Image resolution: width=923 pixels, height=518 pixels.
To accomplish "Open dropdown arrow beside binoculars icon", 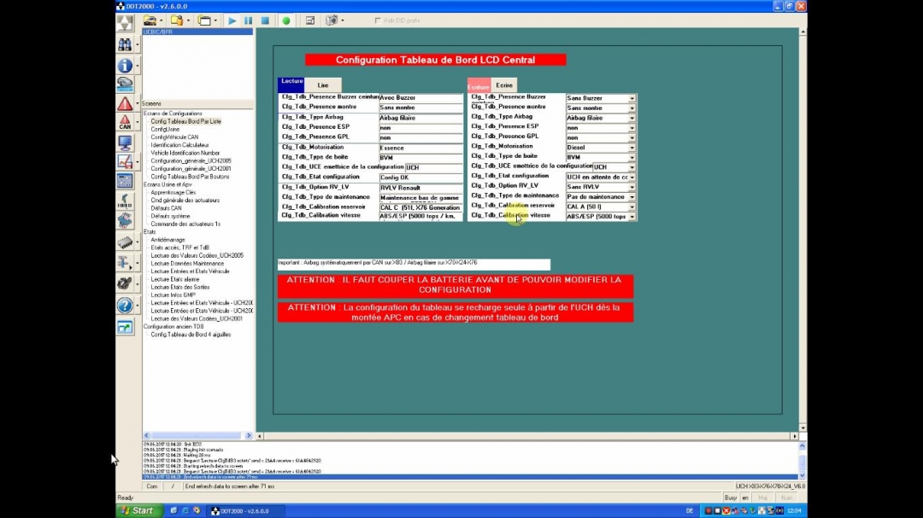I will 137,44.
